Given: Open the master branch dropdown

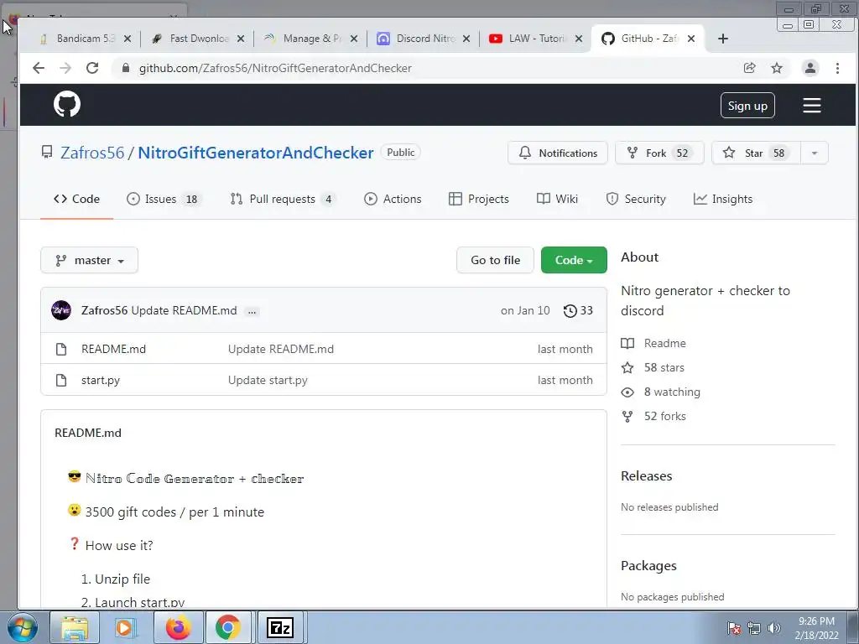Looking at the screenshot, I should [x=89, y=260].
